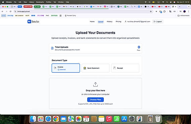Launch Safari from the Dock
Viewport: 191px width, 124px height.
pyautogui.click(x=48, y=119)
